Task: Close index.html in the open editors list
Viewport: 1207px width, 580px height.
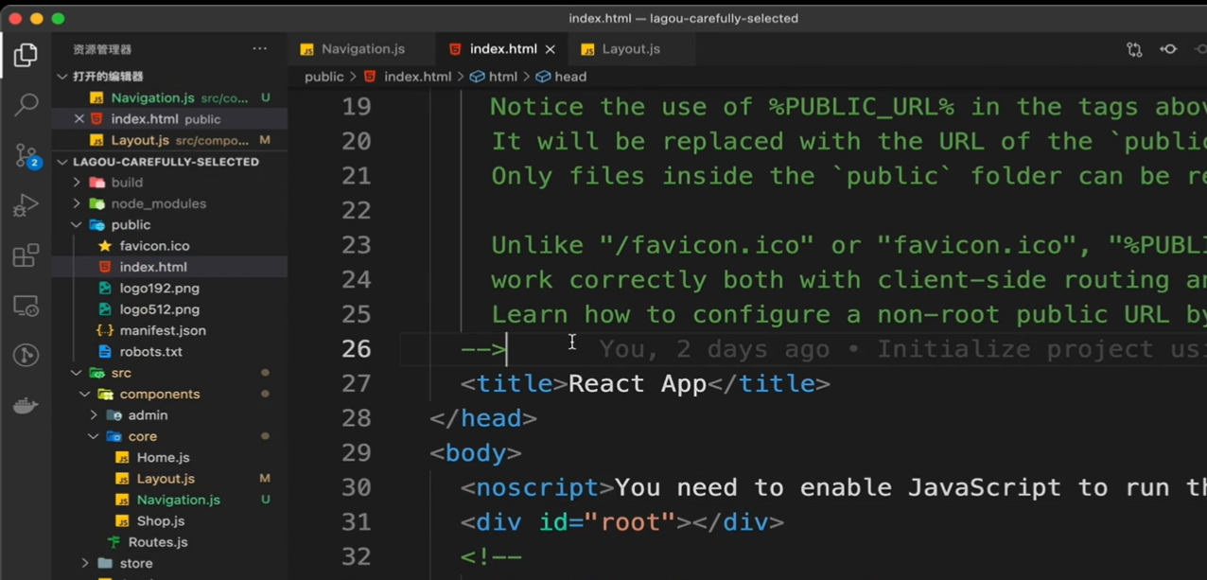Action: pyautogui.click(x=79, y=119)
